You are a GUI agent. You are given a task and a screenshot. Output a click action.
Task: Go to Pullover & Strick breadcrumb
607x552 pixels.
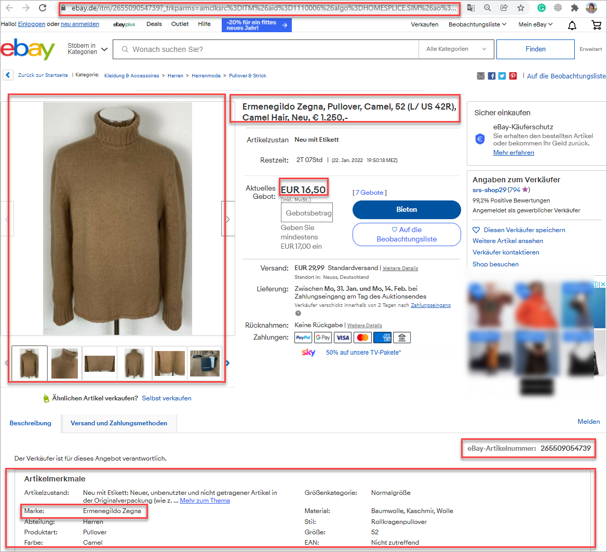point(248,75)
